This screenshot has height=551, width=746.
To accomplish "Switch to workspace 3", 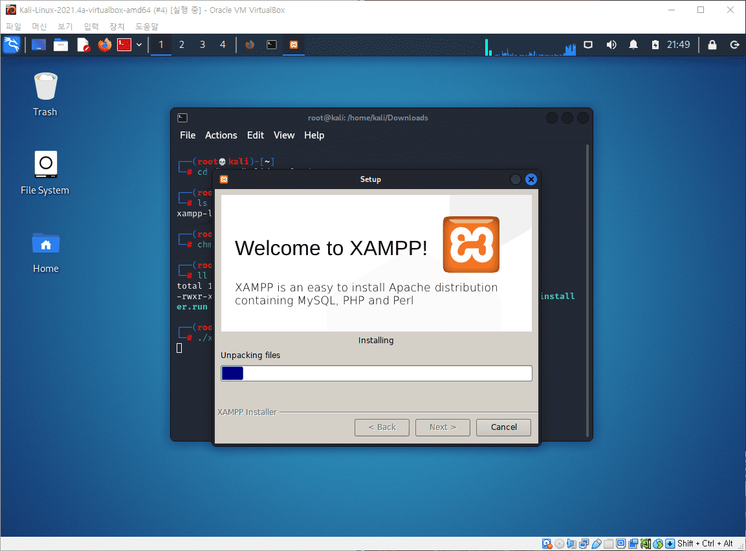I will 202,45.
